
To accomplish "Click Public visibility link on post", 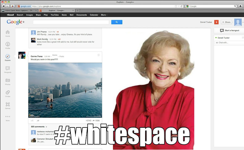I will [62, 56].
